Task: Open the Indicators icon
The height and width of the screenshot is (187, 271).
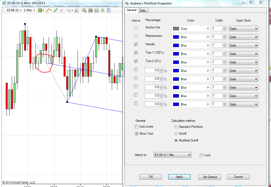Action: (97, 10)
